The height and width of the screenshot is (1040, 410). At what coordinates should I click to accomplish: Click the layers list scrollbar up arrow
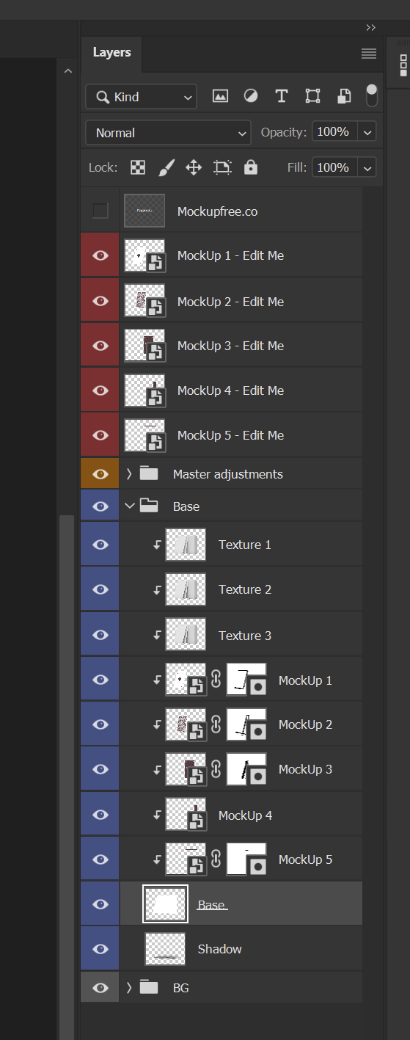67,71
